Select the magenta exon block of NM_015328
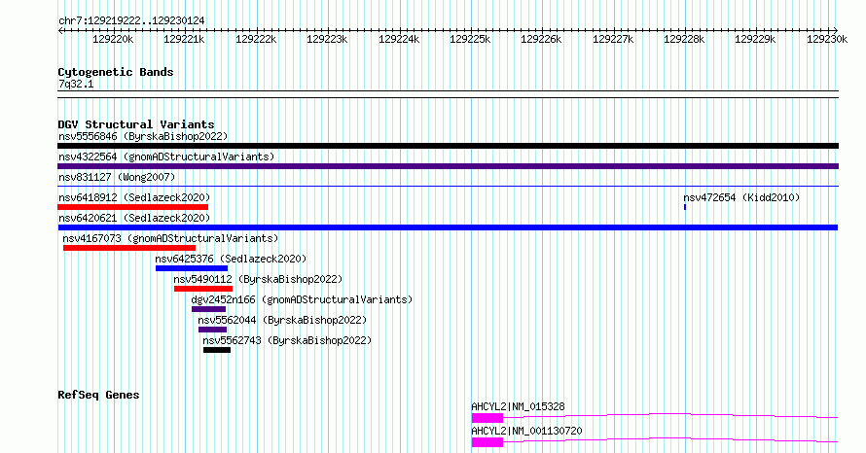The image size is (866, 453). click(x=487, y=418)
